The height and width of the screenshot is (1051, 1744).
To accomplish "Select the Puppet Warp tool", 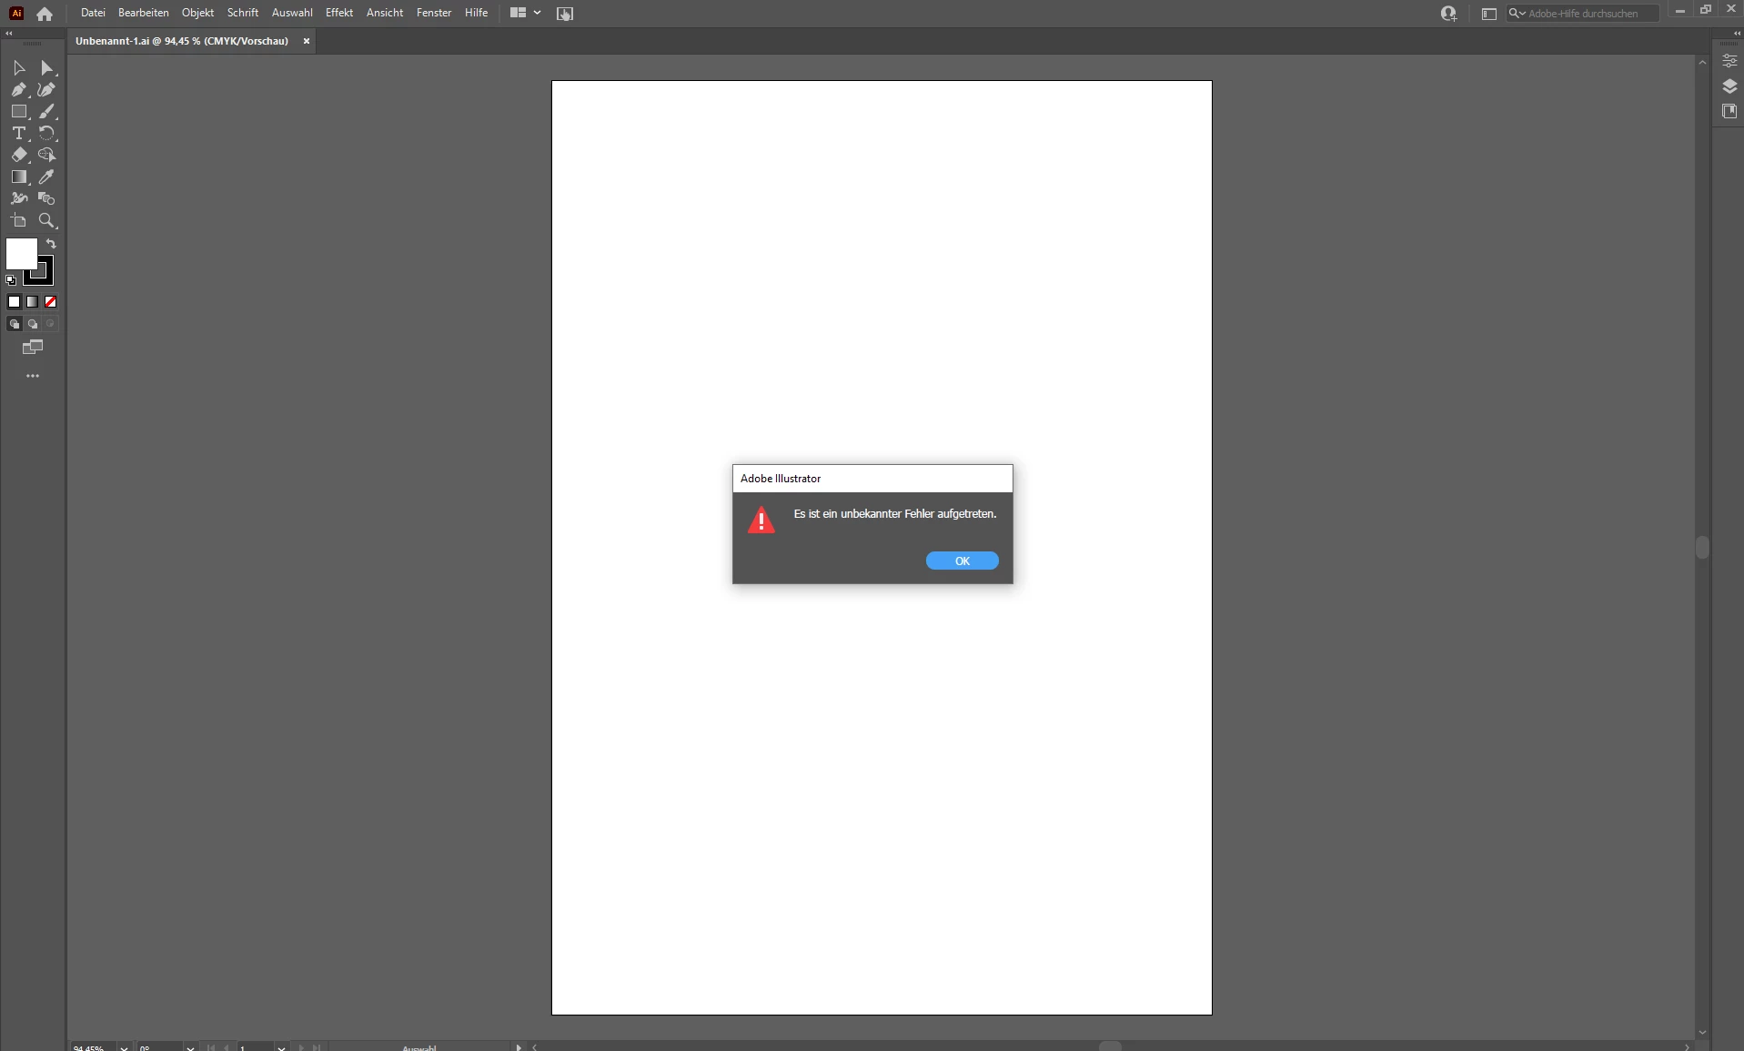I will [x=19, y=199].
